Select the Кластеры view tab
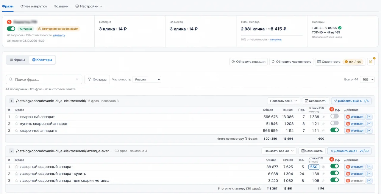Screen dimensions: 381x194 tap(42, 60)
